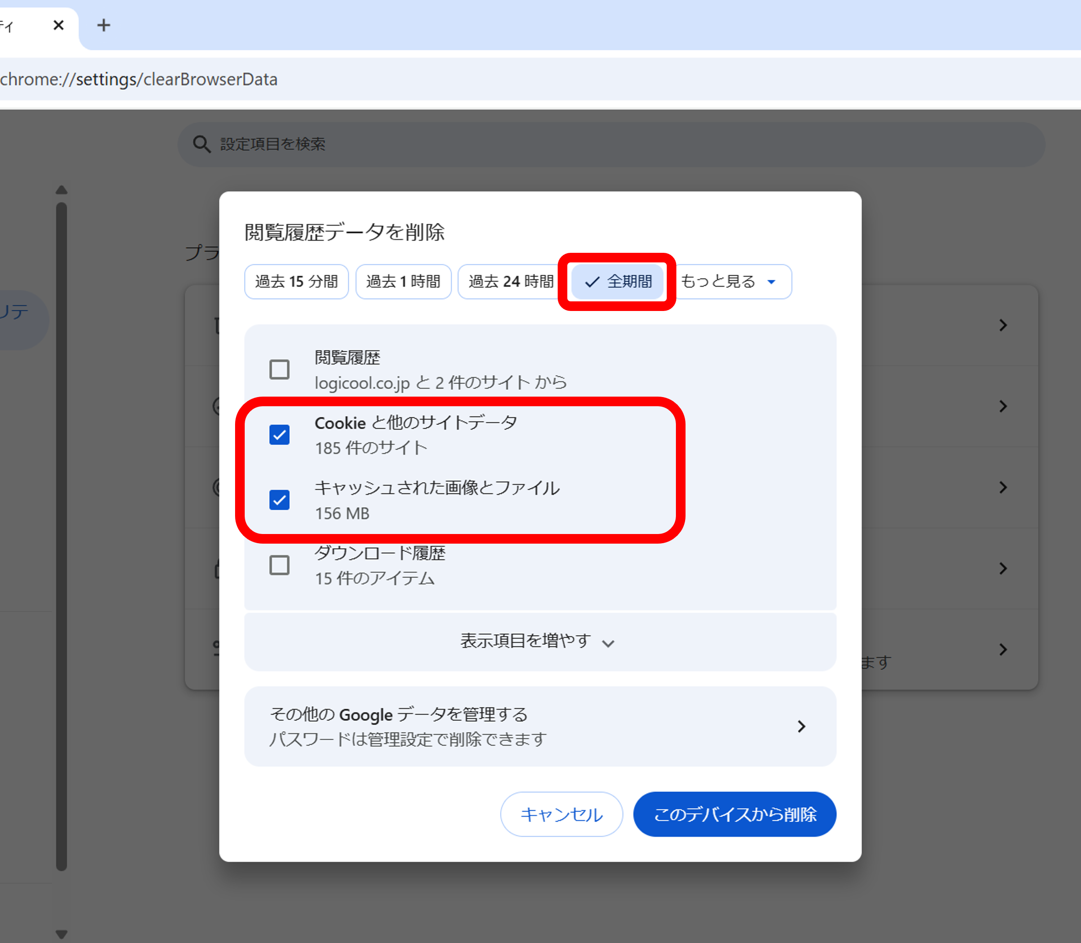
Task: Disable the Cookie と他のサイトデータ checkbox
Action: (280, 435)
